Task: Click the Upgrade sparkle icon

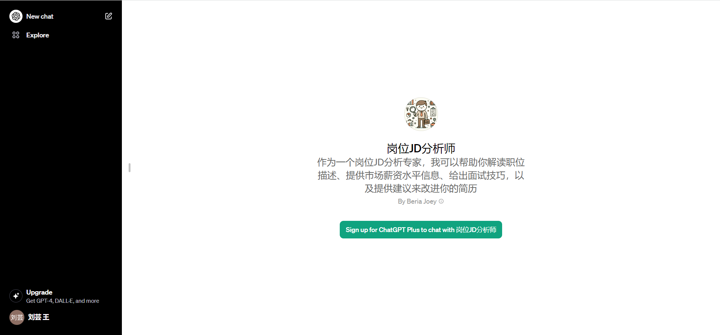Action: [x=16, y=296]
